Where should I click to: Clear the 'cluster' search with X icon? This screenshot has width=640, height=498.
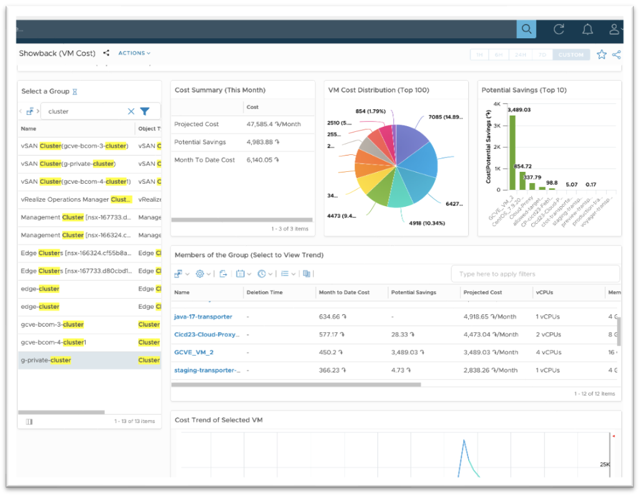point(131,111)
